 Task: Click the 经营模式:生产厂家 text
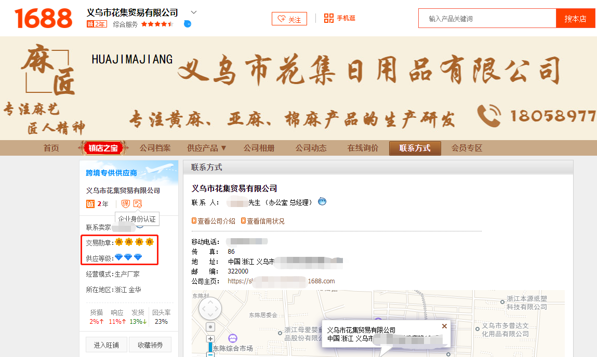click(x=113, y=274)
